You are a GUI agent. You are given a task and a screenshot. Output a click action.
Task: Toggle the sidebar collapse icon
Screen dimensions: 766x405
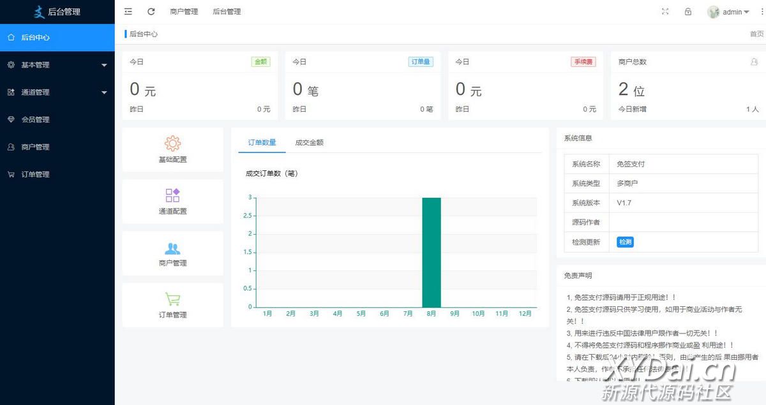128,11
